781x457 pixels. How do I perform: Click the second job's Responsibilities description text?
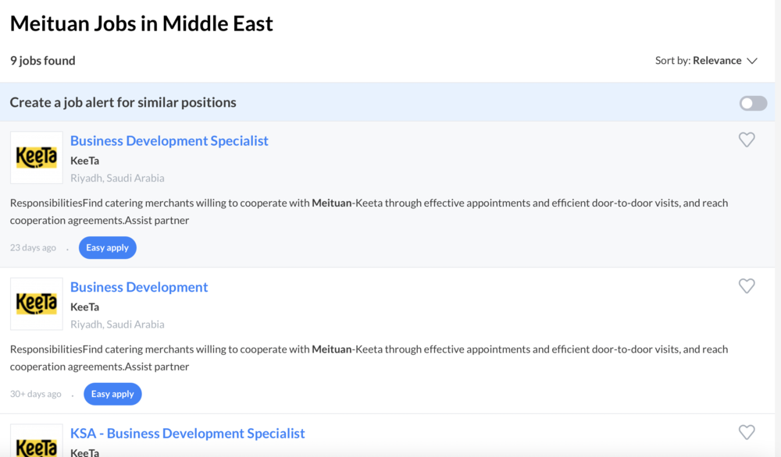[369, 357]
